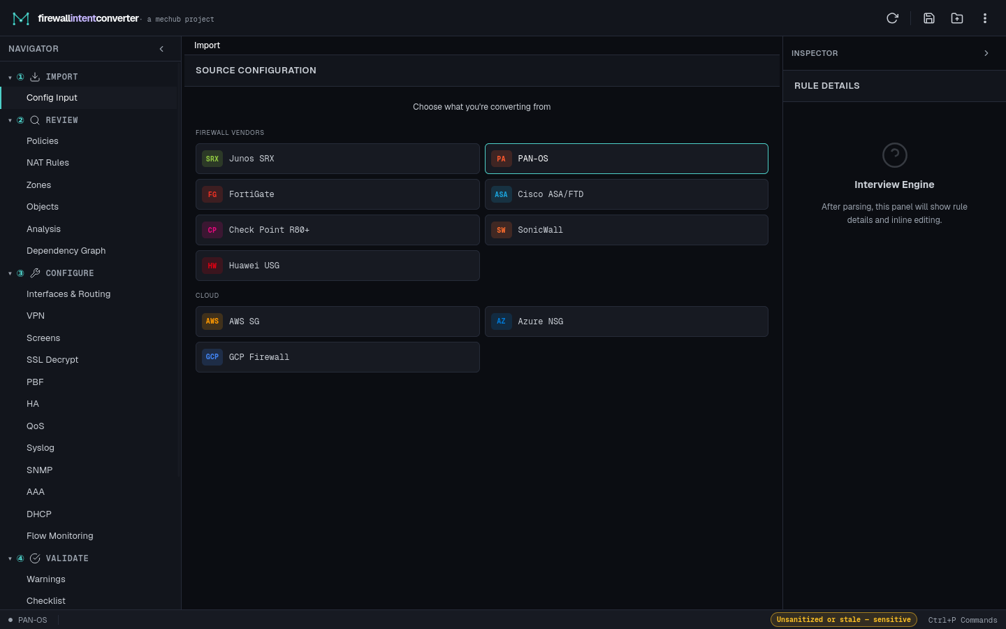
Task: Go to Zones page
Action: click(91, 185)
